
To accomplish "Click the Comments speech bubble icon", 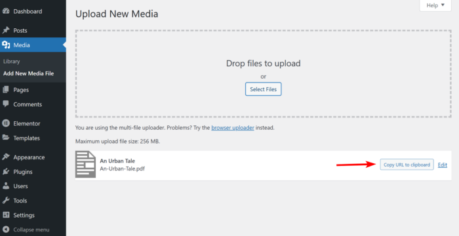I will (6, 104).
